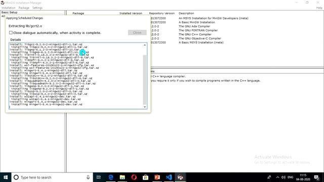Open PowerPoint from taskbar

tap(157, 177)
